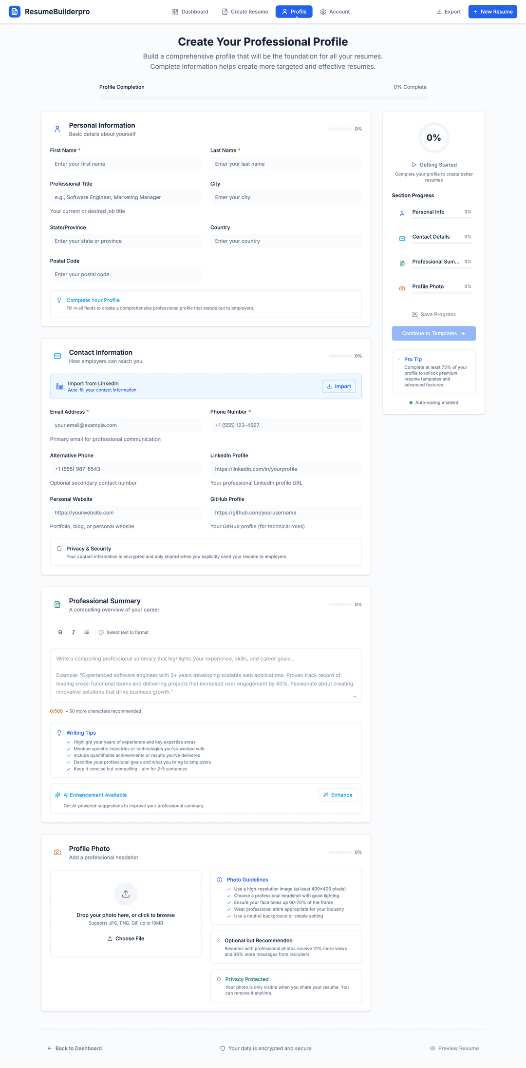Click the Profile Completion progress bar

pos(263,97)
